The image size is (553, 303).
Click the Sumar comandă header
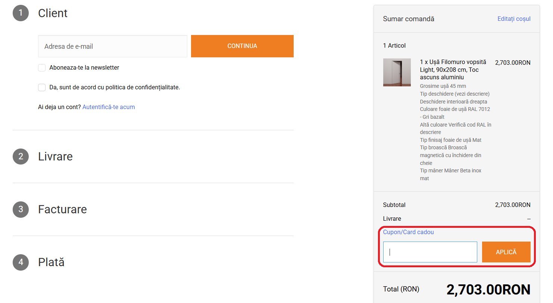pyautogui.click(x=408, y=19)
